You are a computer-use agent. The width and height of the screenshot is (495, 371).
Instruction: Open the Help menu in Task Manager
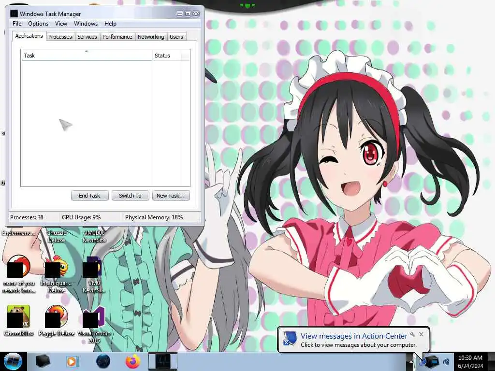click(x=111, y=24)
